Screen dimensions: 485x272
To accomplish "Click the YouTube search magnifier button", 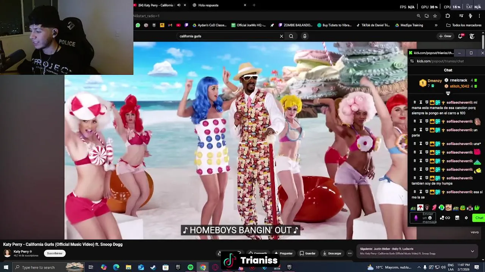I will click(291, 36).
